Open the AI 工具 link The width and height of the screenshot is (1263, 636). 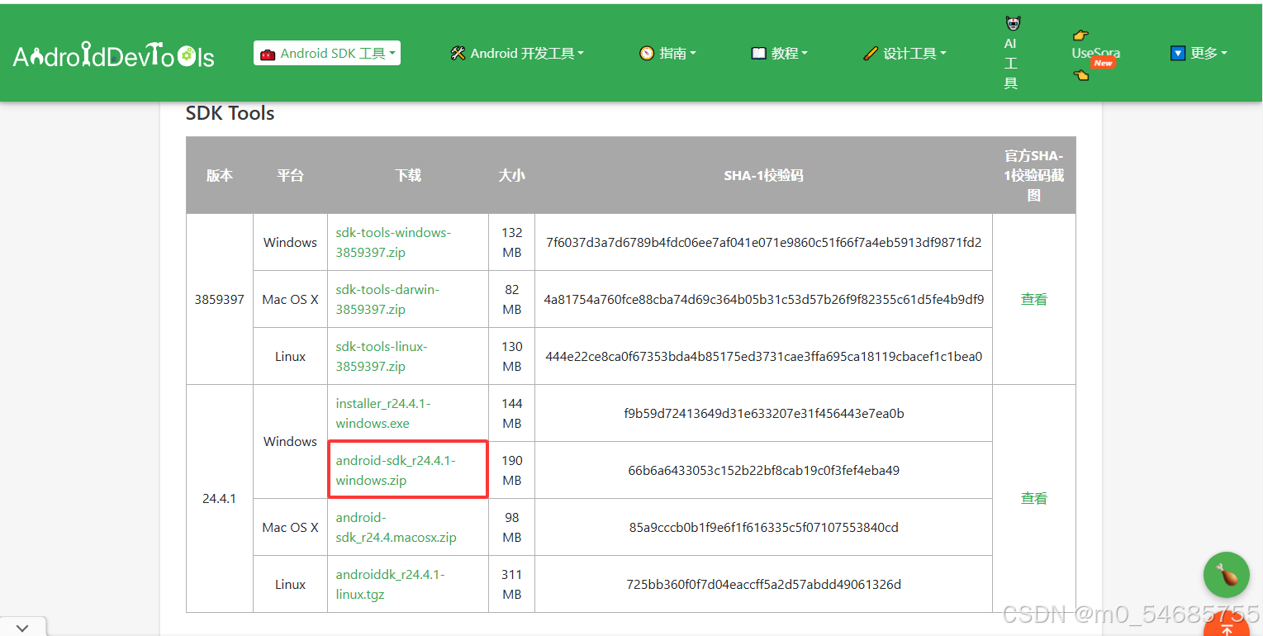[x=1011, y=53]
